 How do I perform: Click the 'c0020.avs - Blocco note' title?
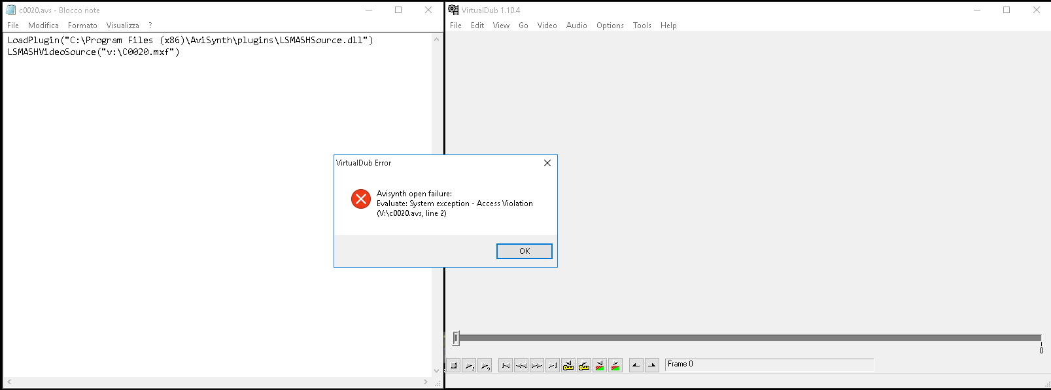pos(60,10)
